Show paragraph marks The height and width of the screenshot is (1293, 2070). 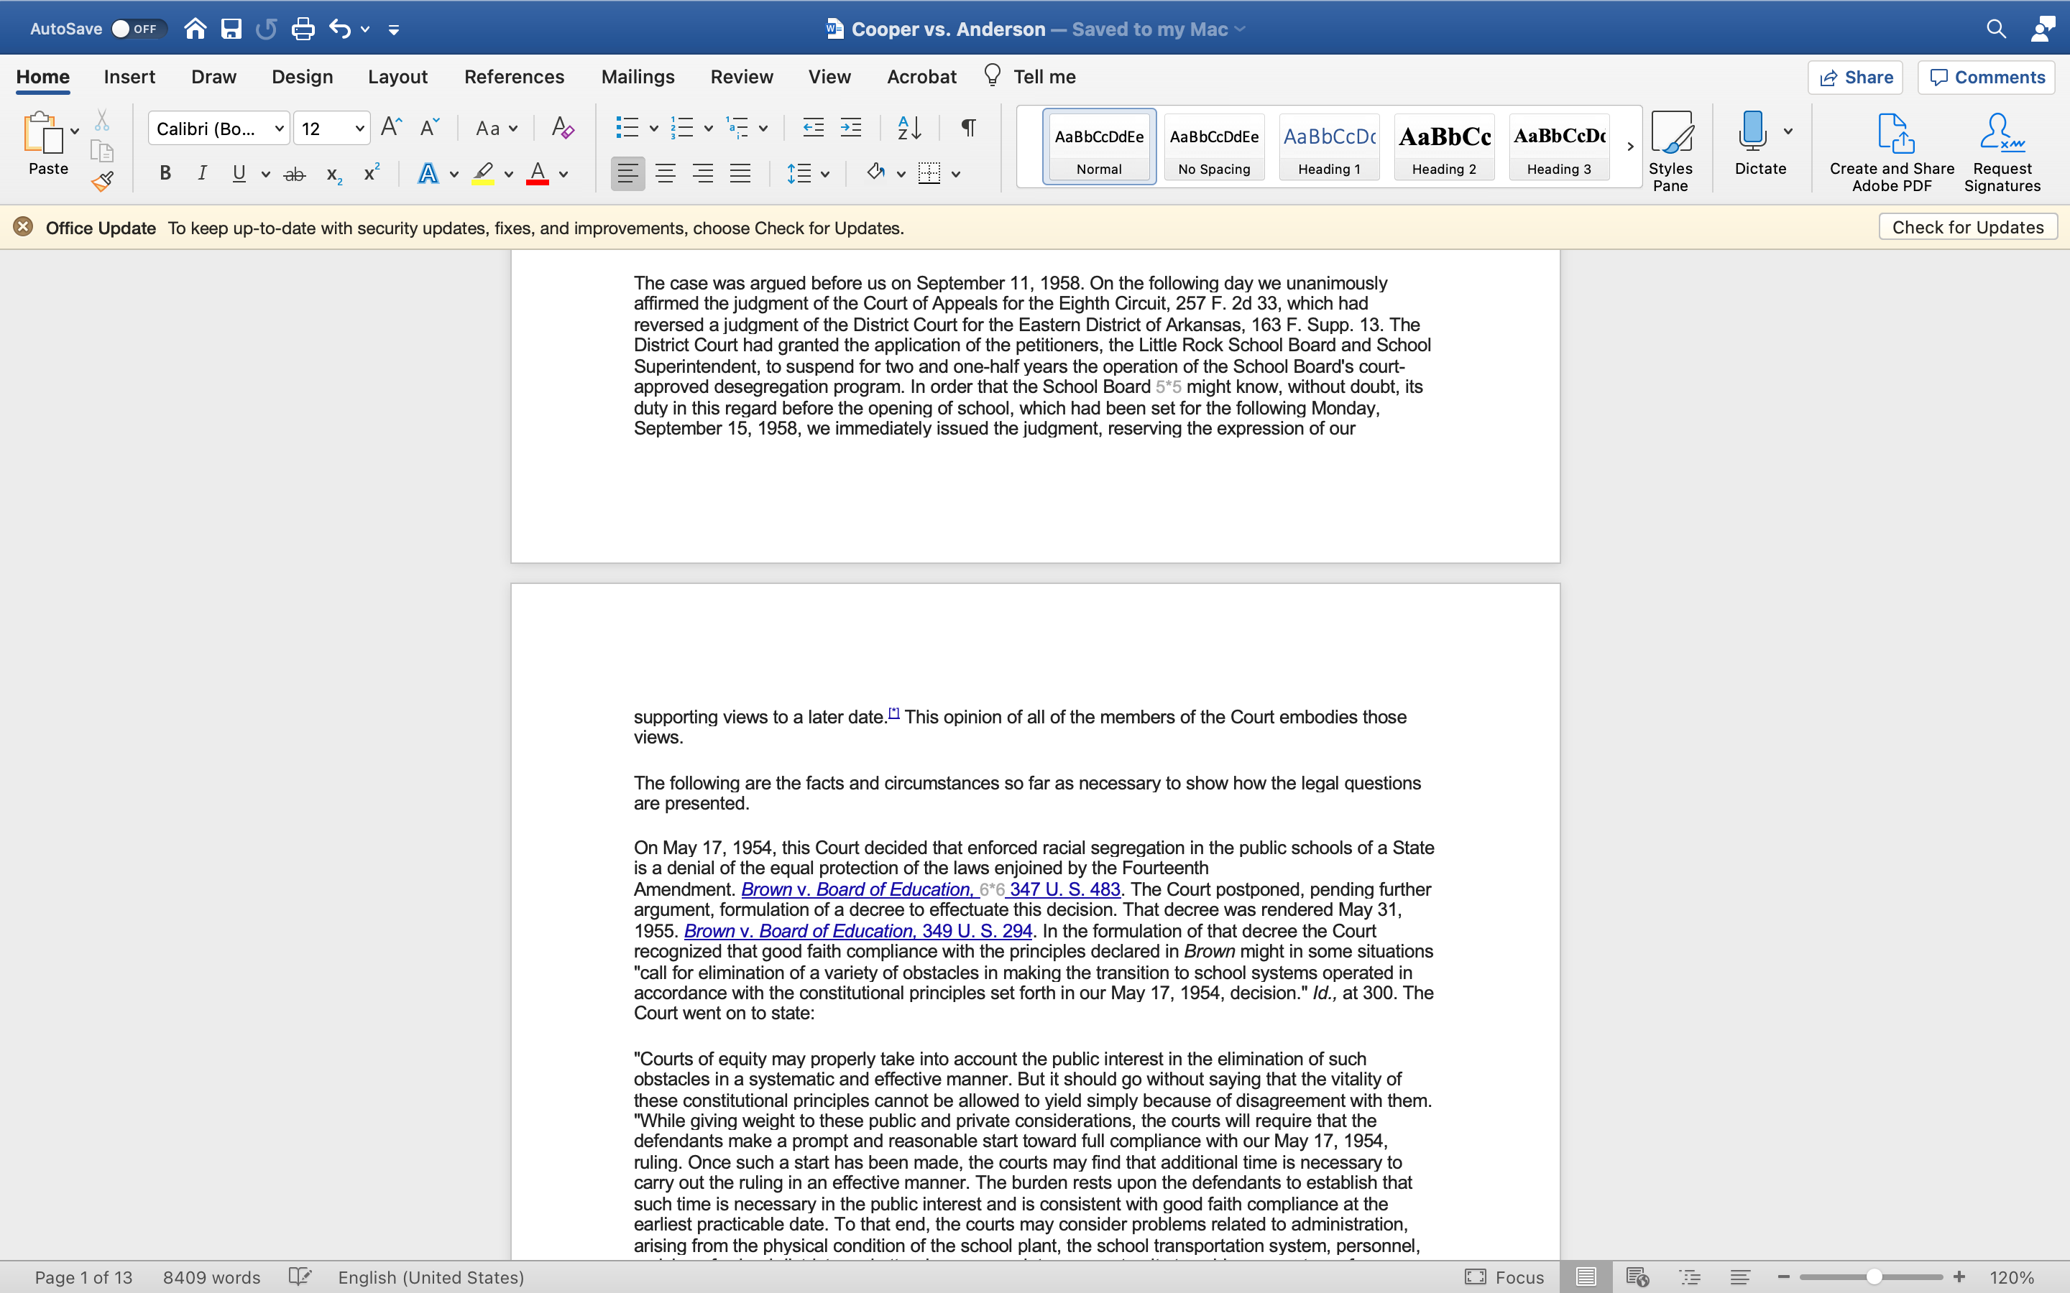point(967,127)
